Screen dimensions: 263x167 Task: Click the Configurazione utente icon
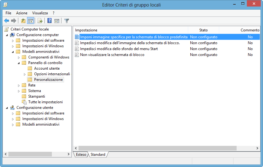[x=12, y=108]
